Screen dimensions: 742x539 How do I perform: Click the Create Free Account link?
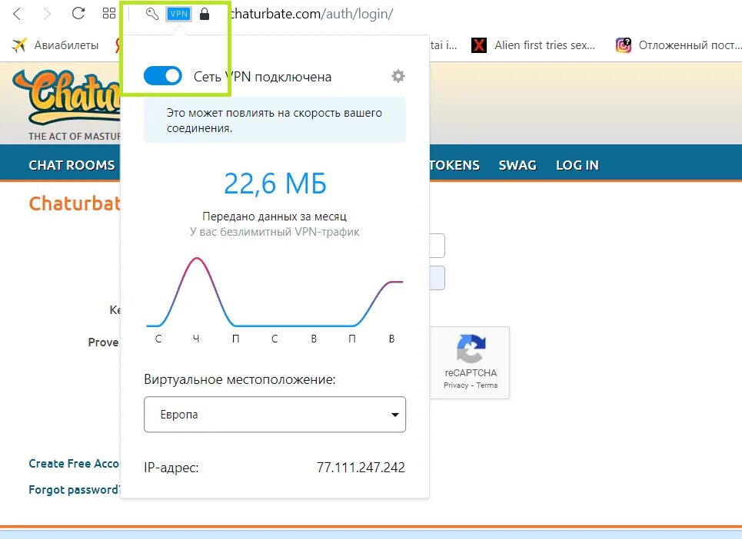point(75,464)
